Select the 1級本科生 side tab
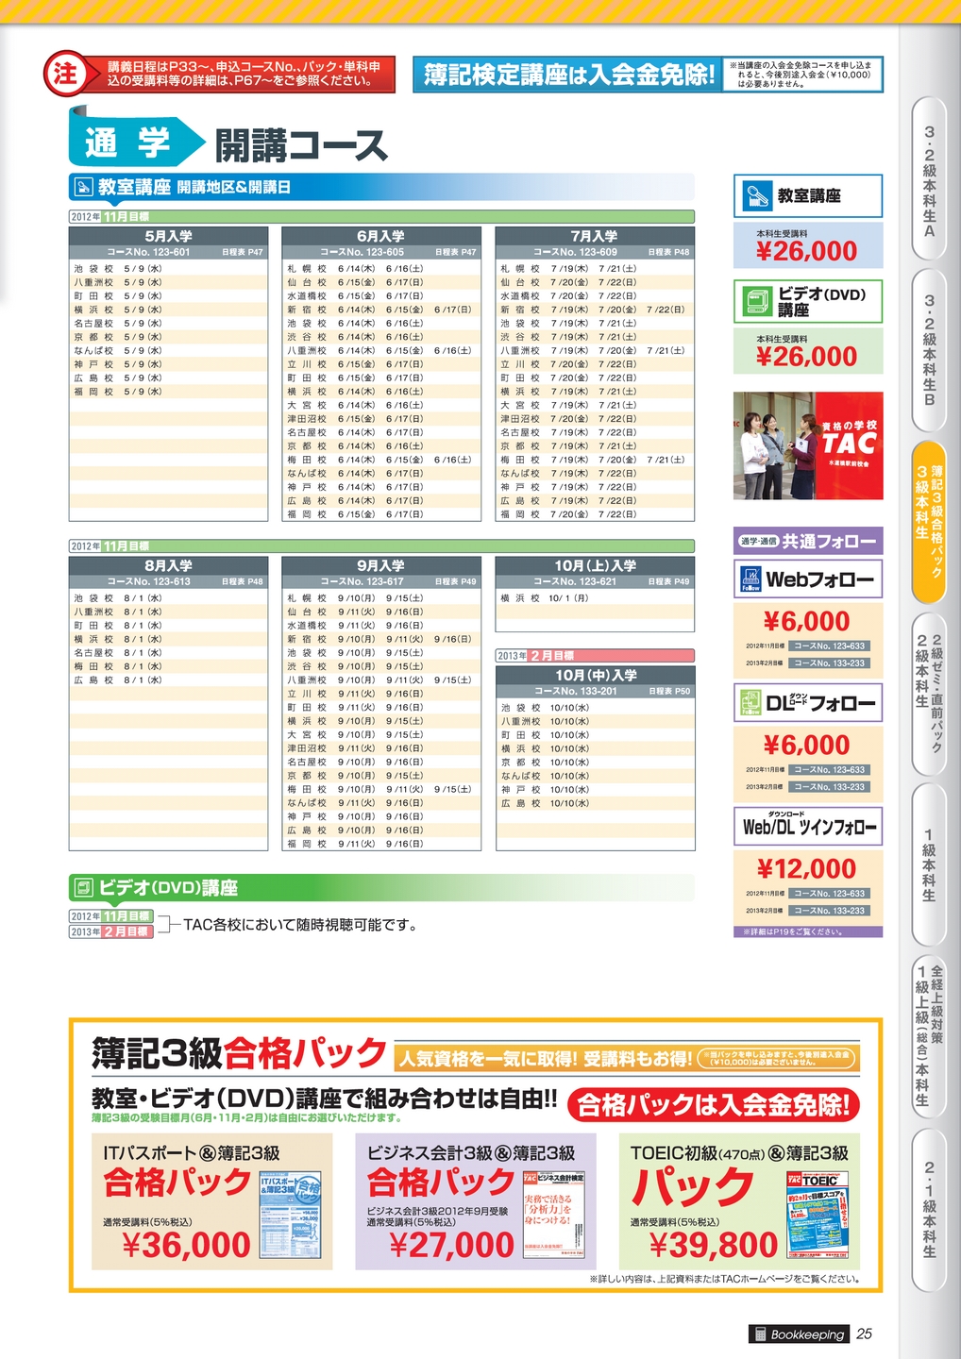The height and width of the screenshot is (1359, 961). coord(929,865)
